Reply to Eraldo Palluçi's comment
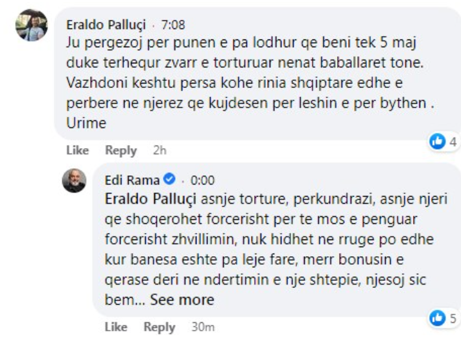The height and width of the screenshot is (352, 461). click(x=121, y=150)
